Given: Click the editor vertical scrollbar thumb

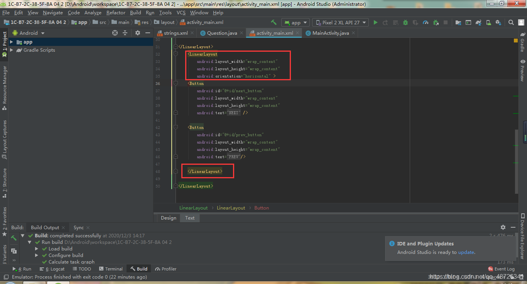Looking at the screenshot, I should pyautogui.click(x=517, y=161).
